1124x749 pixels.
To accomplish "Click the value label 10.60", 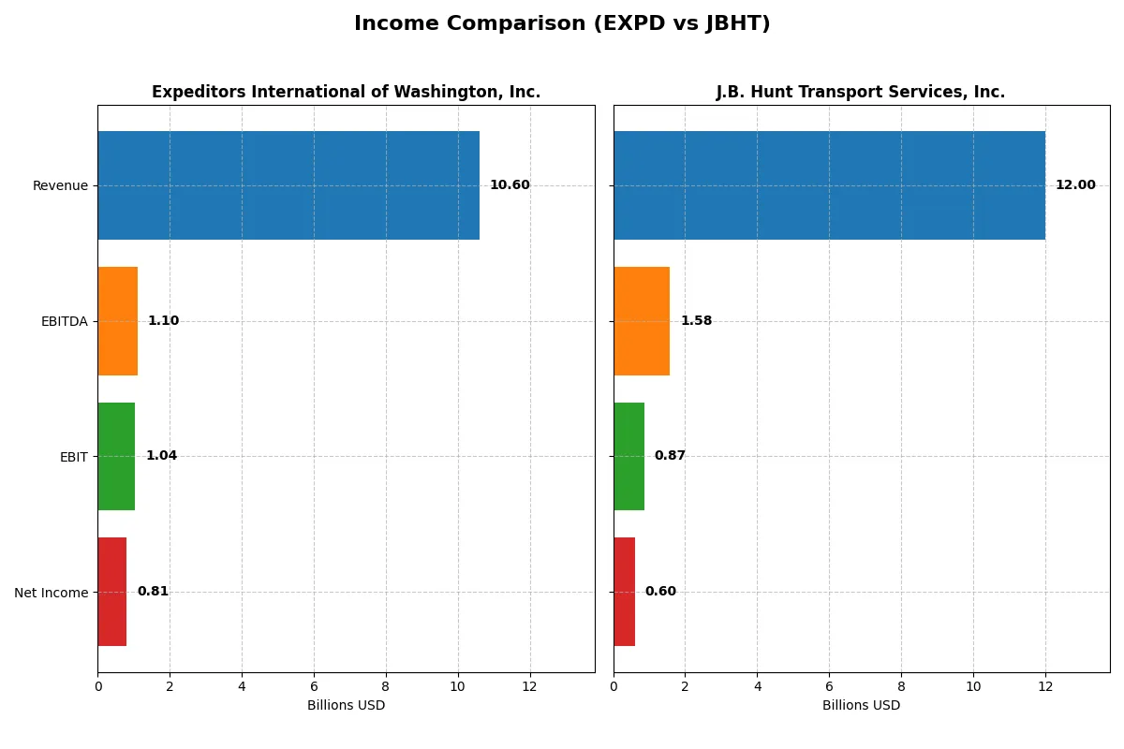I will coord(509,184).
